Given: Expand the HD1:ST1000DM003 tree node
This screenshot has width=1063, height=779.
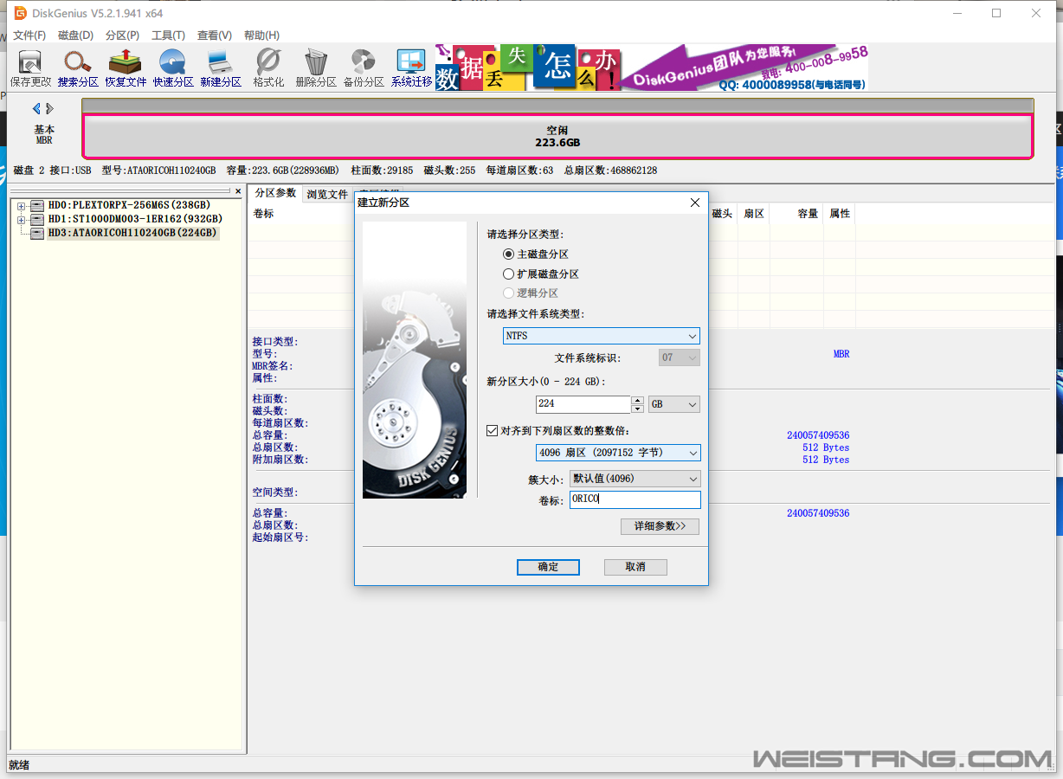Looking at the screenshot, I should tap(22, 220).
